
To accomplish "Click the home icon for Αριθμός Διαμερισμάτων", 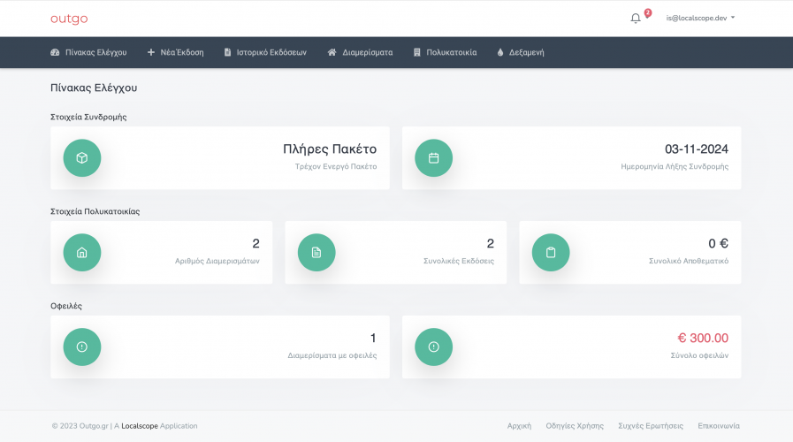I will (82, 252).
